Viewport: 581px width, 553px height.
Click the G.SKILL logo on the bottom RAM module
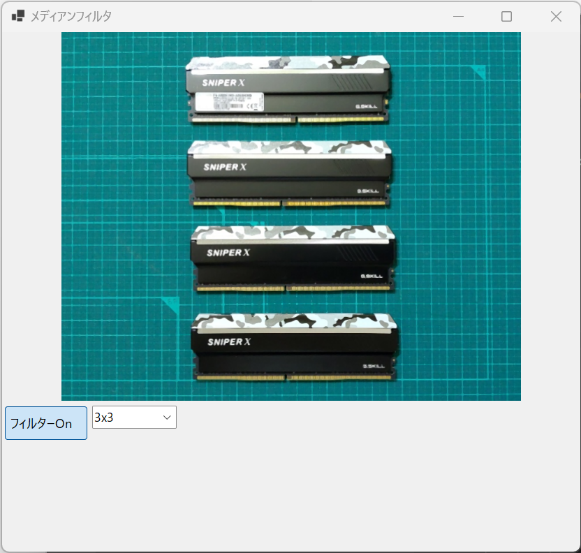375,366
